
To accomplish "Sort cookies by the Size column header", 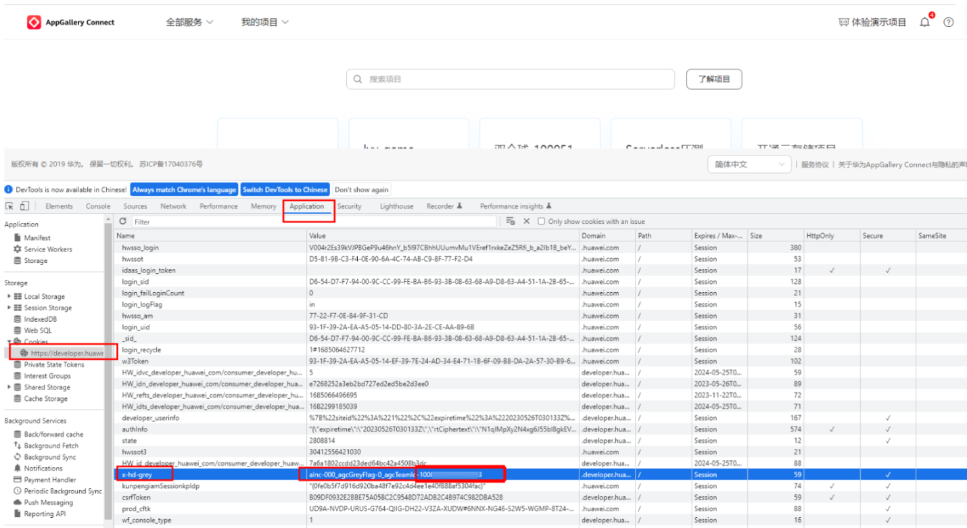I will [775, 236].
